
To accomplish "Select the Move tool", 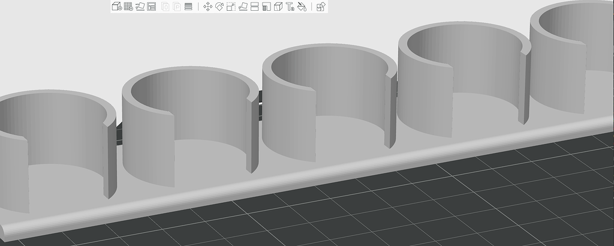I will pos(208,7).
